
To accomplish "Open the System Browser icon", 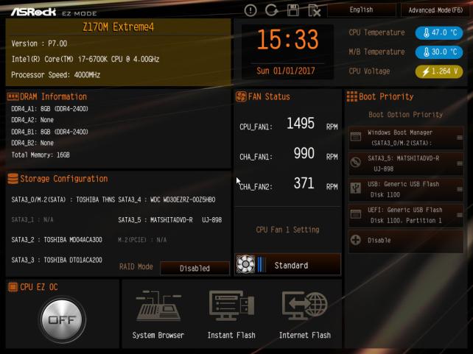I will point(158,305).
